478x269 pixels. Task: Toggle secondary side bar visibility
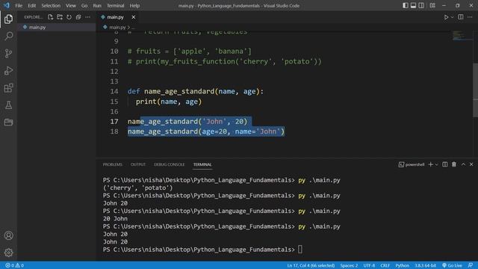tap(421, 5)
